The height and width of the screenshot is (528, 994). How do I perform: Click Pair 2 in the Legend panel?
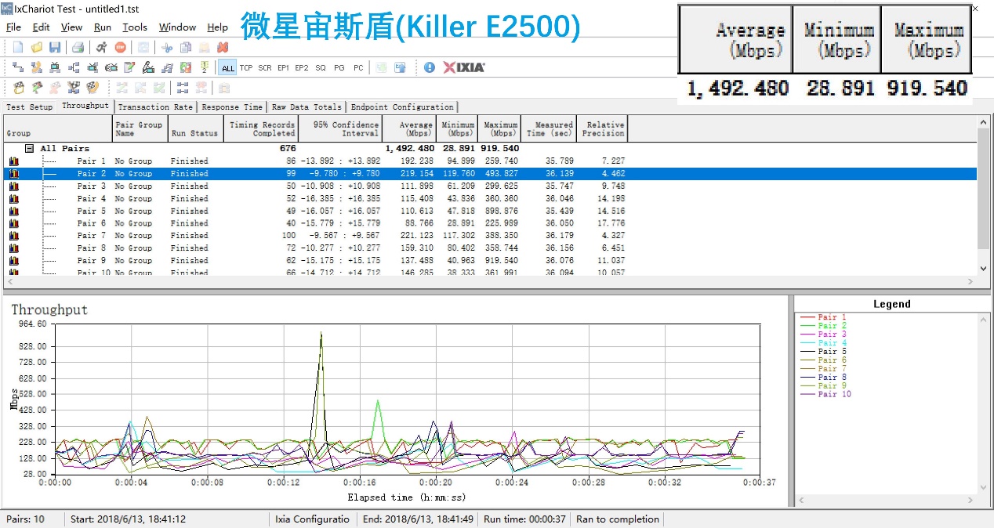tap(822, 326)
